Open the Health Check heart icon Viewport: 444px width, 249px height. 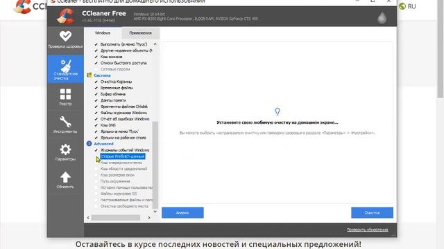click(65, 36)
